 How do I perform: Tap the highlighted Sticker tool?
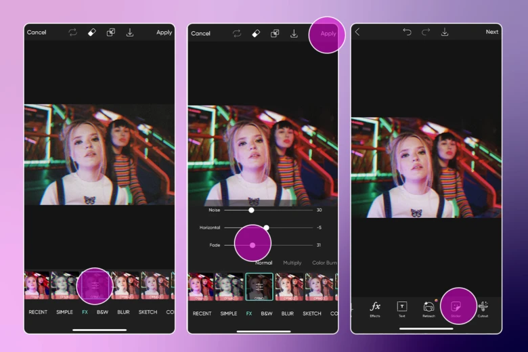pos(456,308)
